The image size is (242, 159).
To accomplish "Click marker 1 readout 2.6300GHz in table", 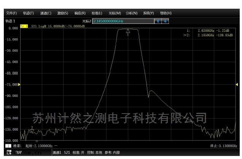I will point(205,30).
